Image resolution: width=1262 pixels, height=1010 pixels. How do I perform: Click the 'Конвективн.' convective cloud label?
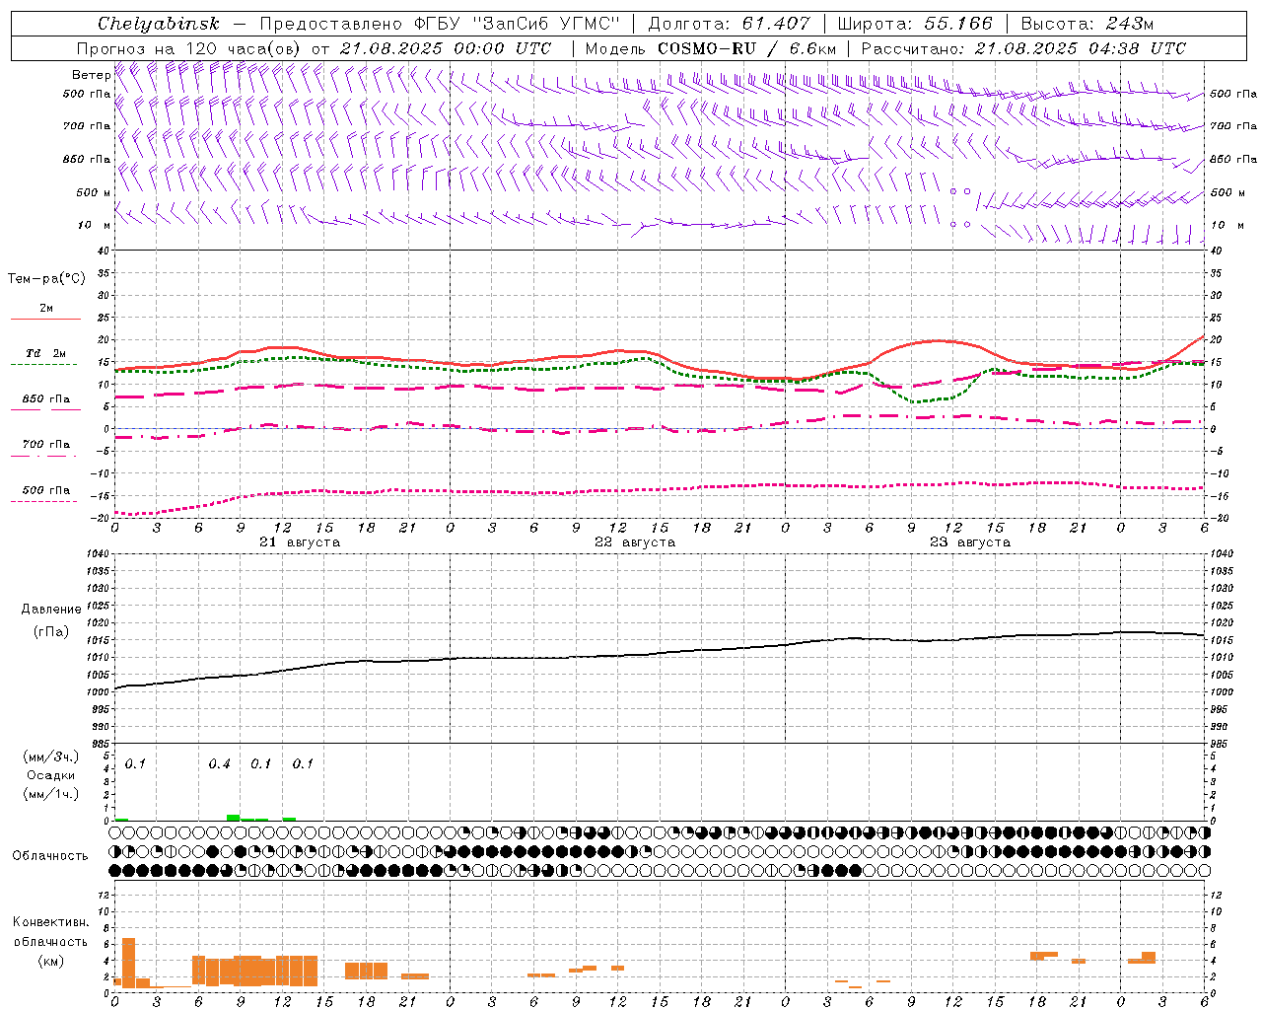coord(50,922)
